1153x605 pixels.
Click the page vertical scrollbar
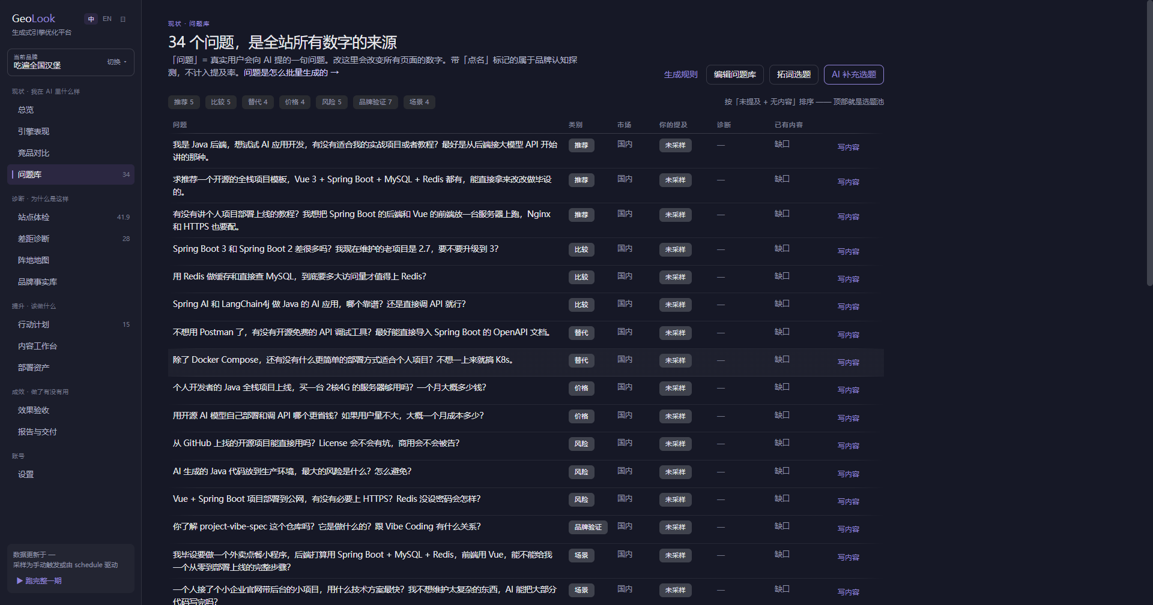click(1149, 144)
